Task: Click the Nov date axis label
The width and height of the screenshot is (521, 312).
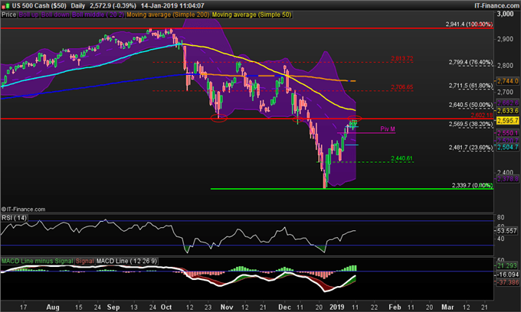Action: pos(227,307)
